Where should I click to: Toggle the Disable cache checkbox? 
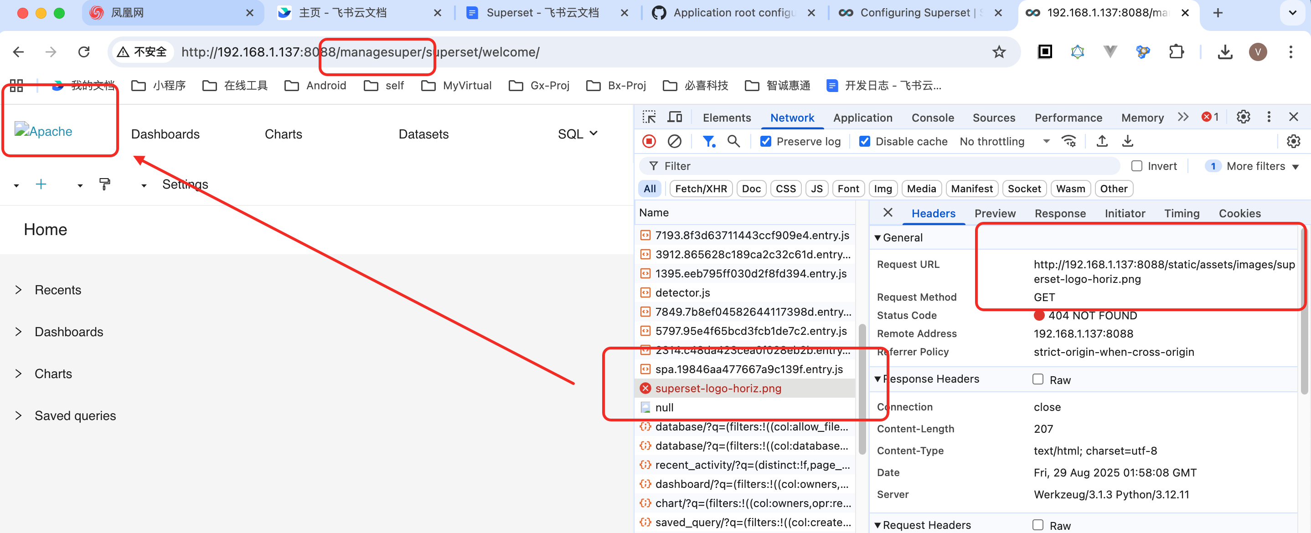coord(864,141)
